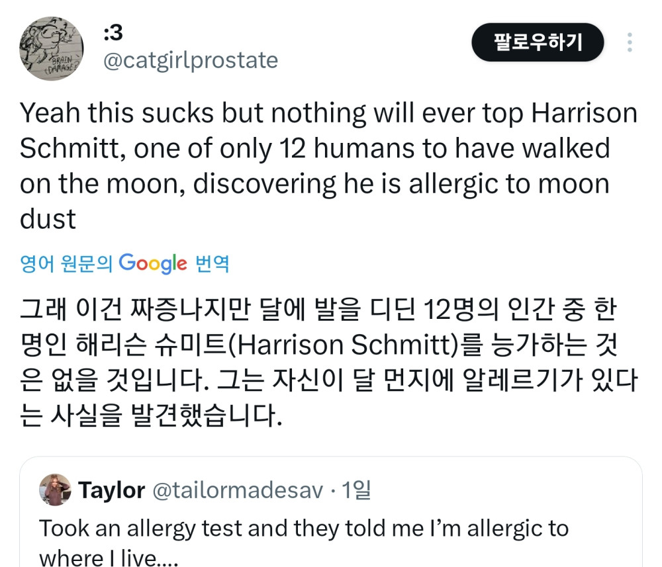
Task: Click the Korean translated tweet paragraph
Action: pyautogui.click(x=328, y=363)
